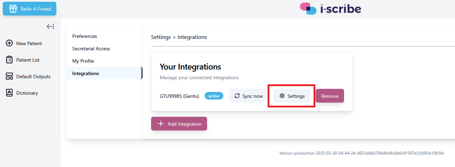Click the Add Integration button
The height and width of the screenshot is (167, 455).
179,124
